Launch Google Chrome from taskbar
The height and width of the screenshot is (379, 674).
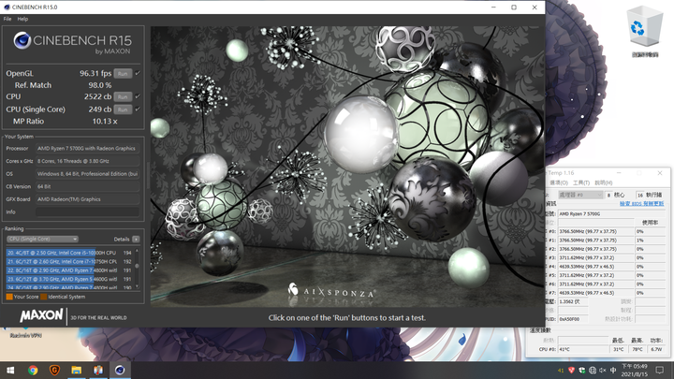point(33,370)
